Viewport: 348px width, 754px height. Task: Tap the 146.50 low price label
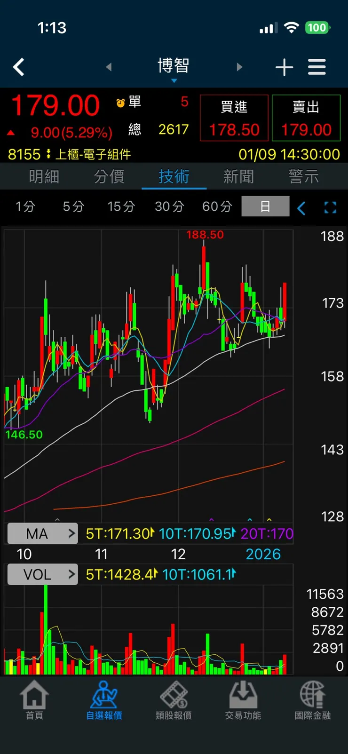(24, 435)
